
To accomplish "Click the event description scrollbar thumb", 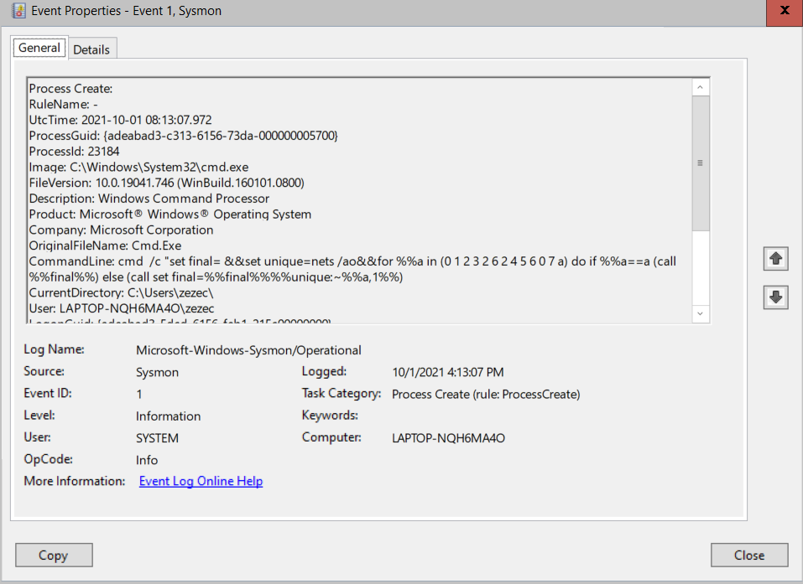I will [x=700, y=163].
